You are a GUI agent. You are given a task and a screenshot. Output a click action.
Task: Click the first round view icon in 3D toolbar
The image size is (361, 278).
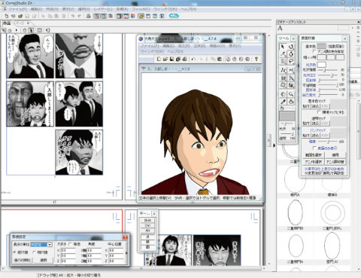[x=228, y=59]
